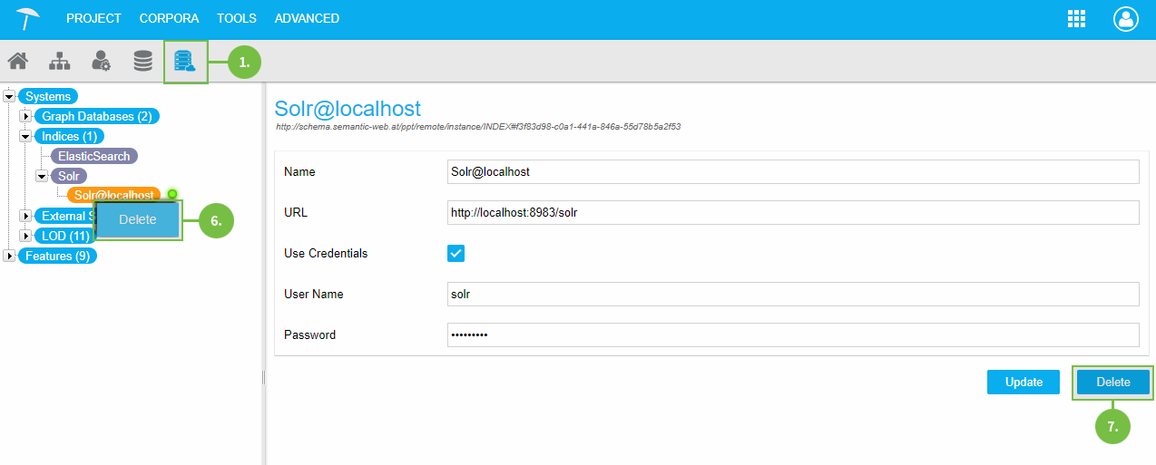
Task: Collapse the Systems tree node
Action: pos(10,96)
